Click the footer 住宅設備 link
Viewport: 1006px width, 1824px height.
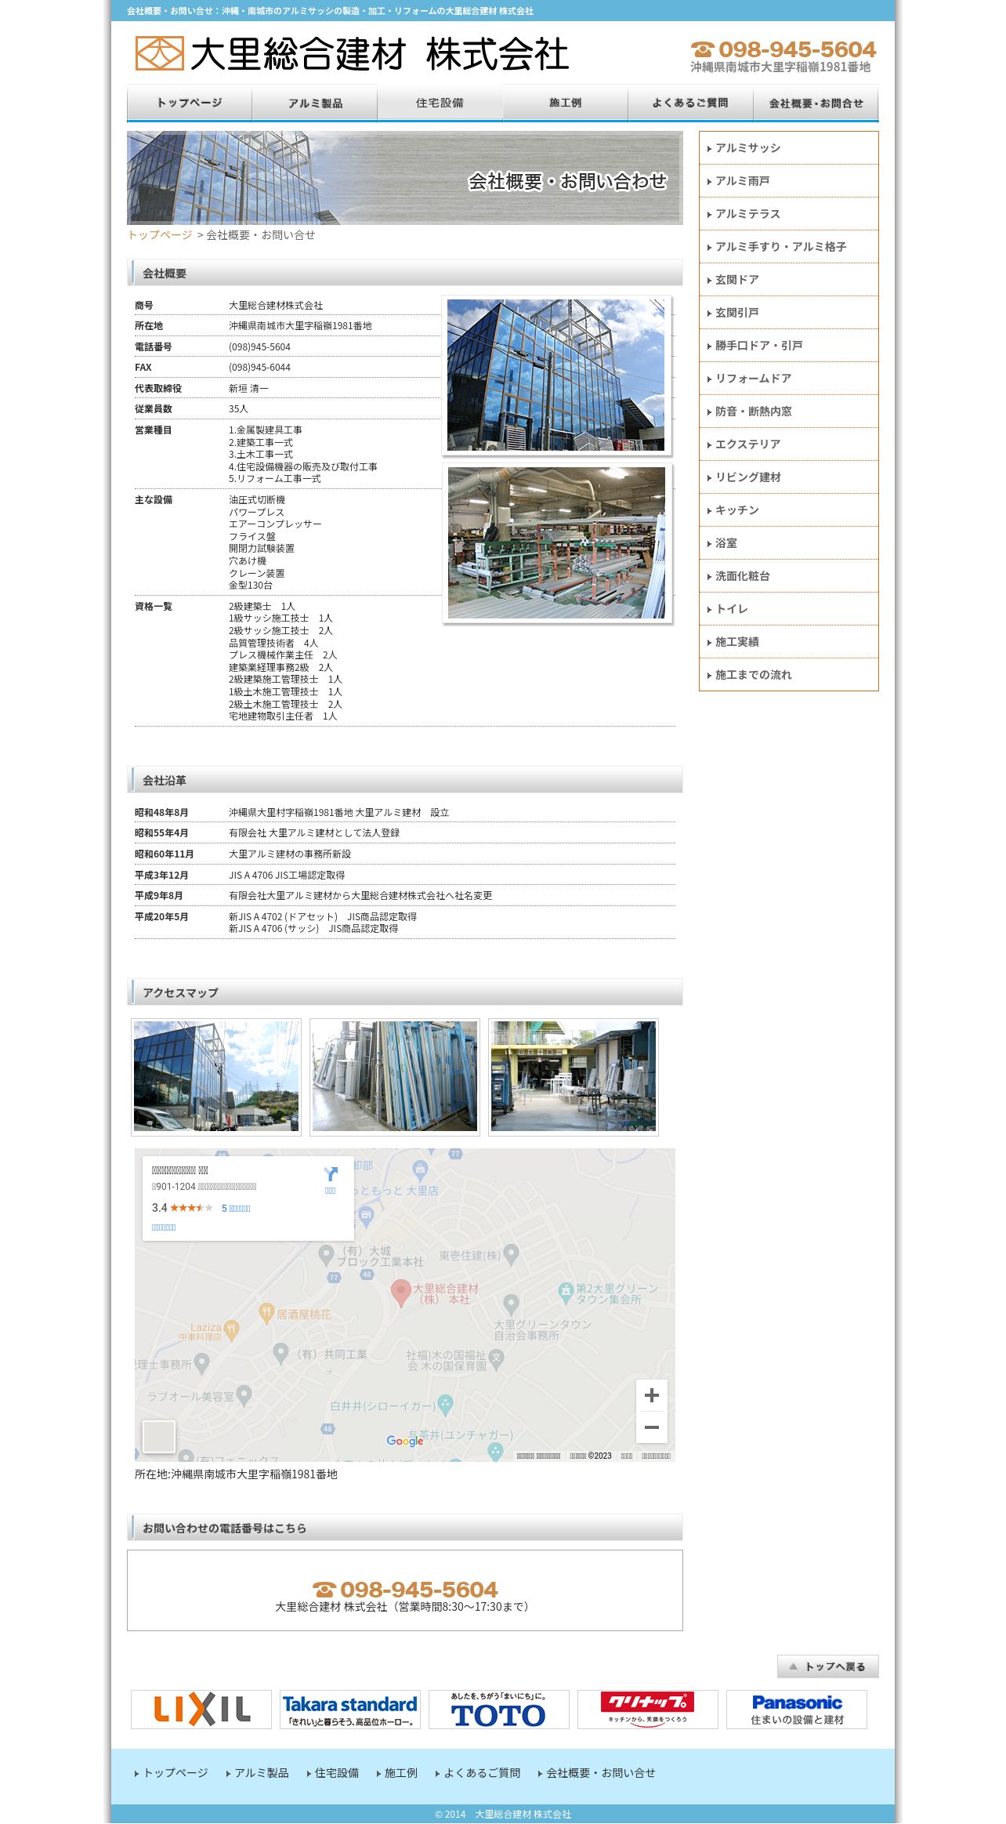pos(333,1773)
